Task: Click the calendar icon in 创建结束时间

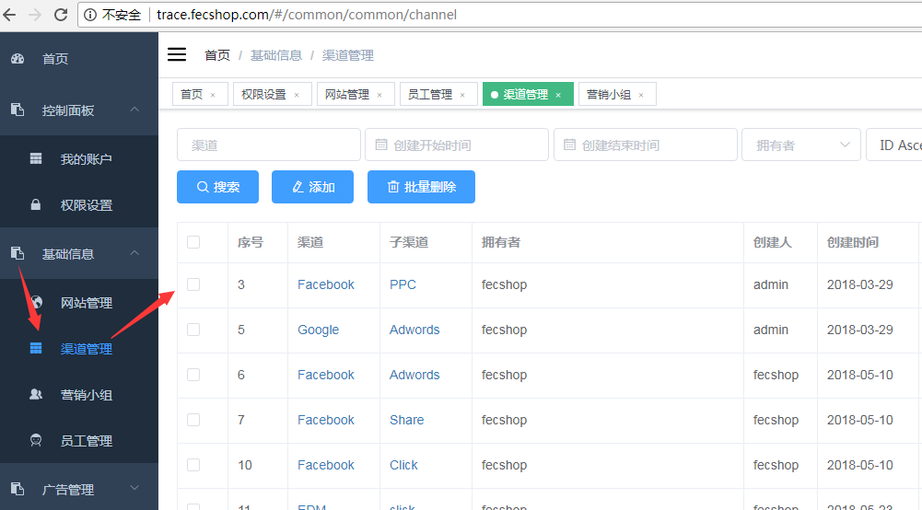Action: coord(569,145)
